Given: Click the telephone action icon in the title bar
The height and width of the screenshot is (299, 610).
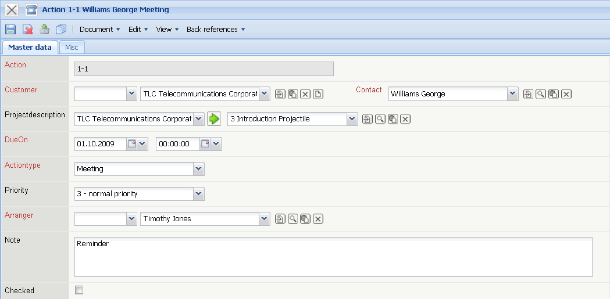Looking at the screenshot, I should click(31, 10).
